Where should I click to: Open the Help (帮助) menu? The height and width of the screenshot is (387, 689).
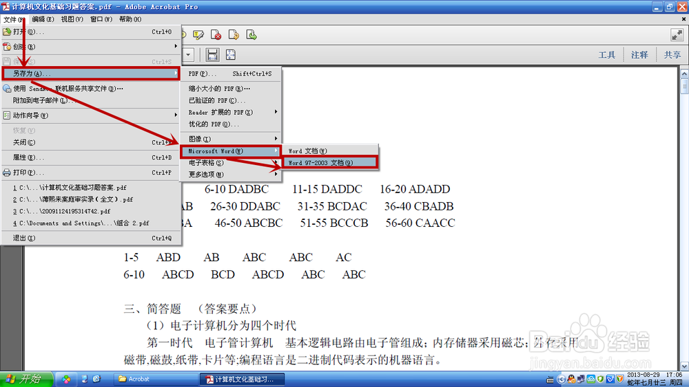[130, 19]
